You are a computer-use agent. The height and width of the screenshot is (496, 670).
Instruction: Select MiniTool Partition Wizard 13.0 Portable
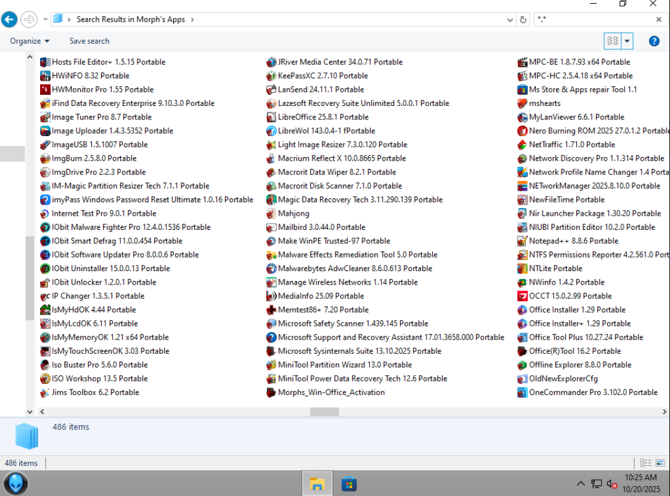[x=339, y=365]
